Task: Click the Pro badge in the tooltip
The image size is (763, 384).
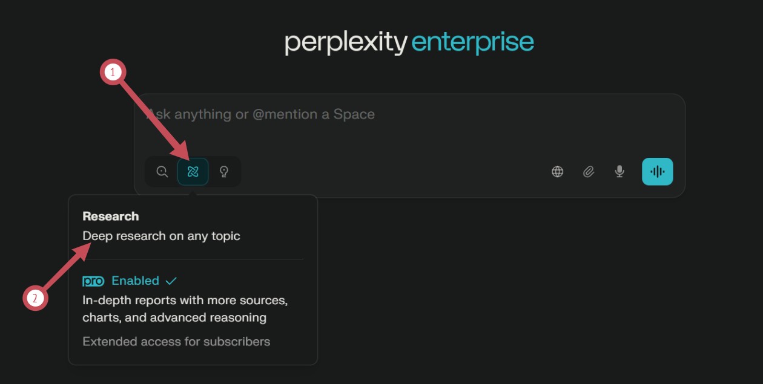Action: 93,281
